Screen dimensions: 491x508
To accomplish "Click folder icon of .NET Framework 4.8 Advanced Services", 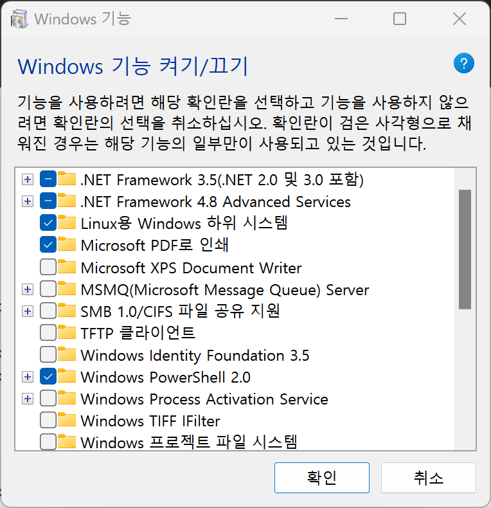I will [x=67, y=201].
